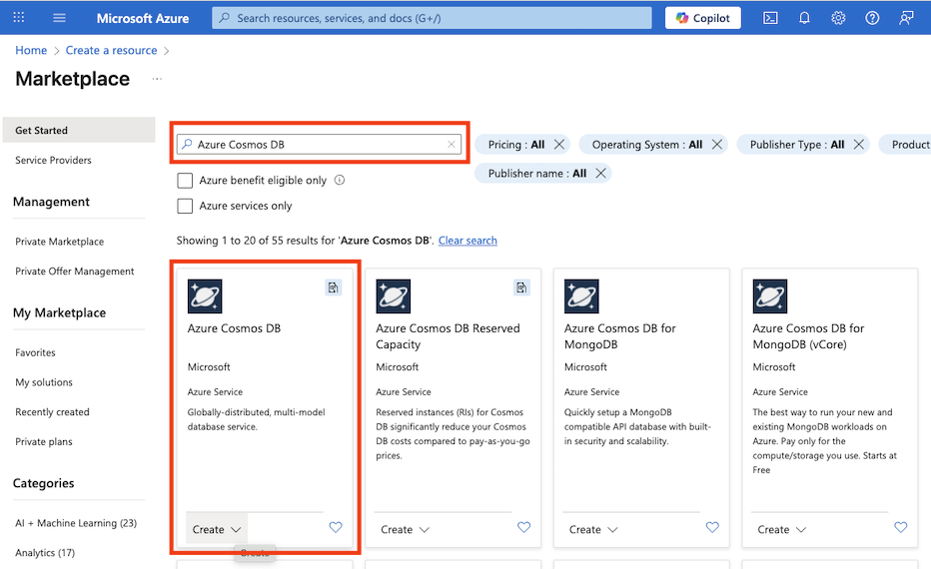
Task: Select Service Providers in left menu
Action: pyautogui.click(x=53, y=160)
